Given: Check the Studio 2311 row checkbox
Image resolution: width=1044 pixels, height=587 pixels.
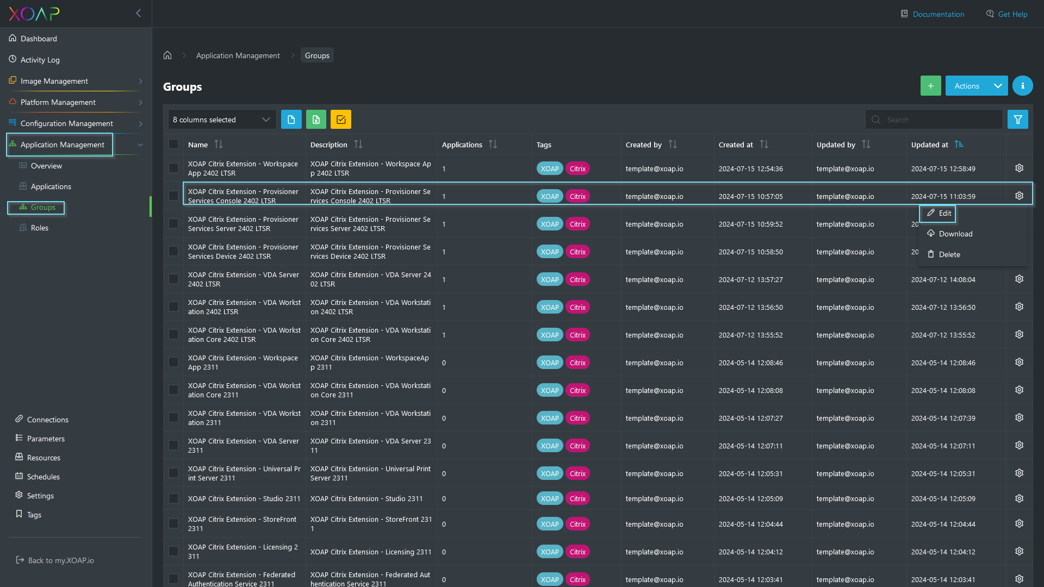Looking at the screenshot, I should pos(173,498).
